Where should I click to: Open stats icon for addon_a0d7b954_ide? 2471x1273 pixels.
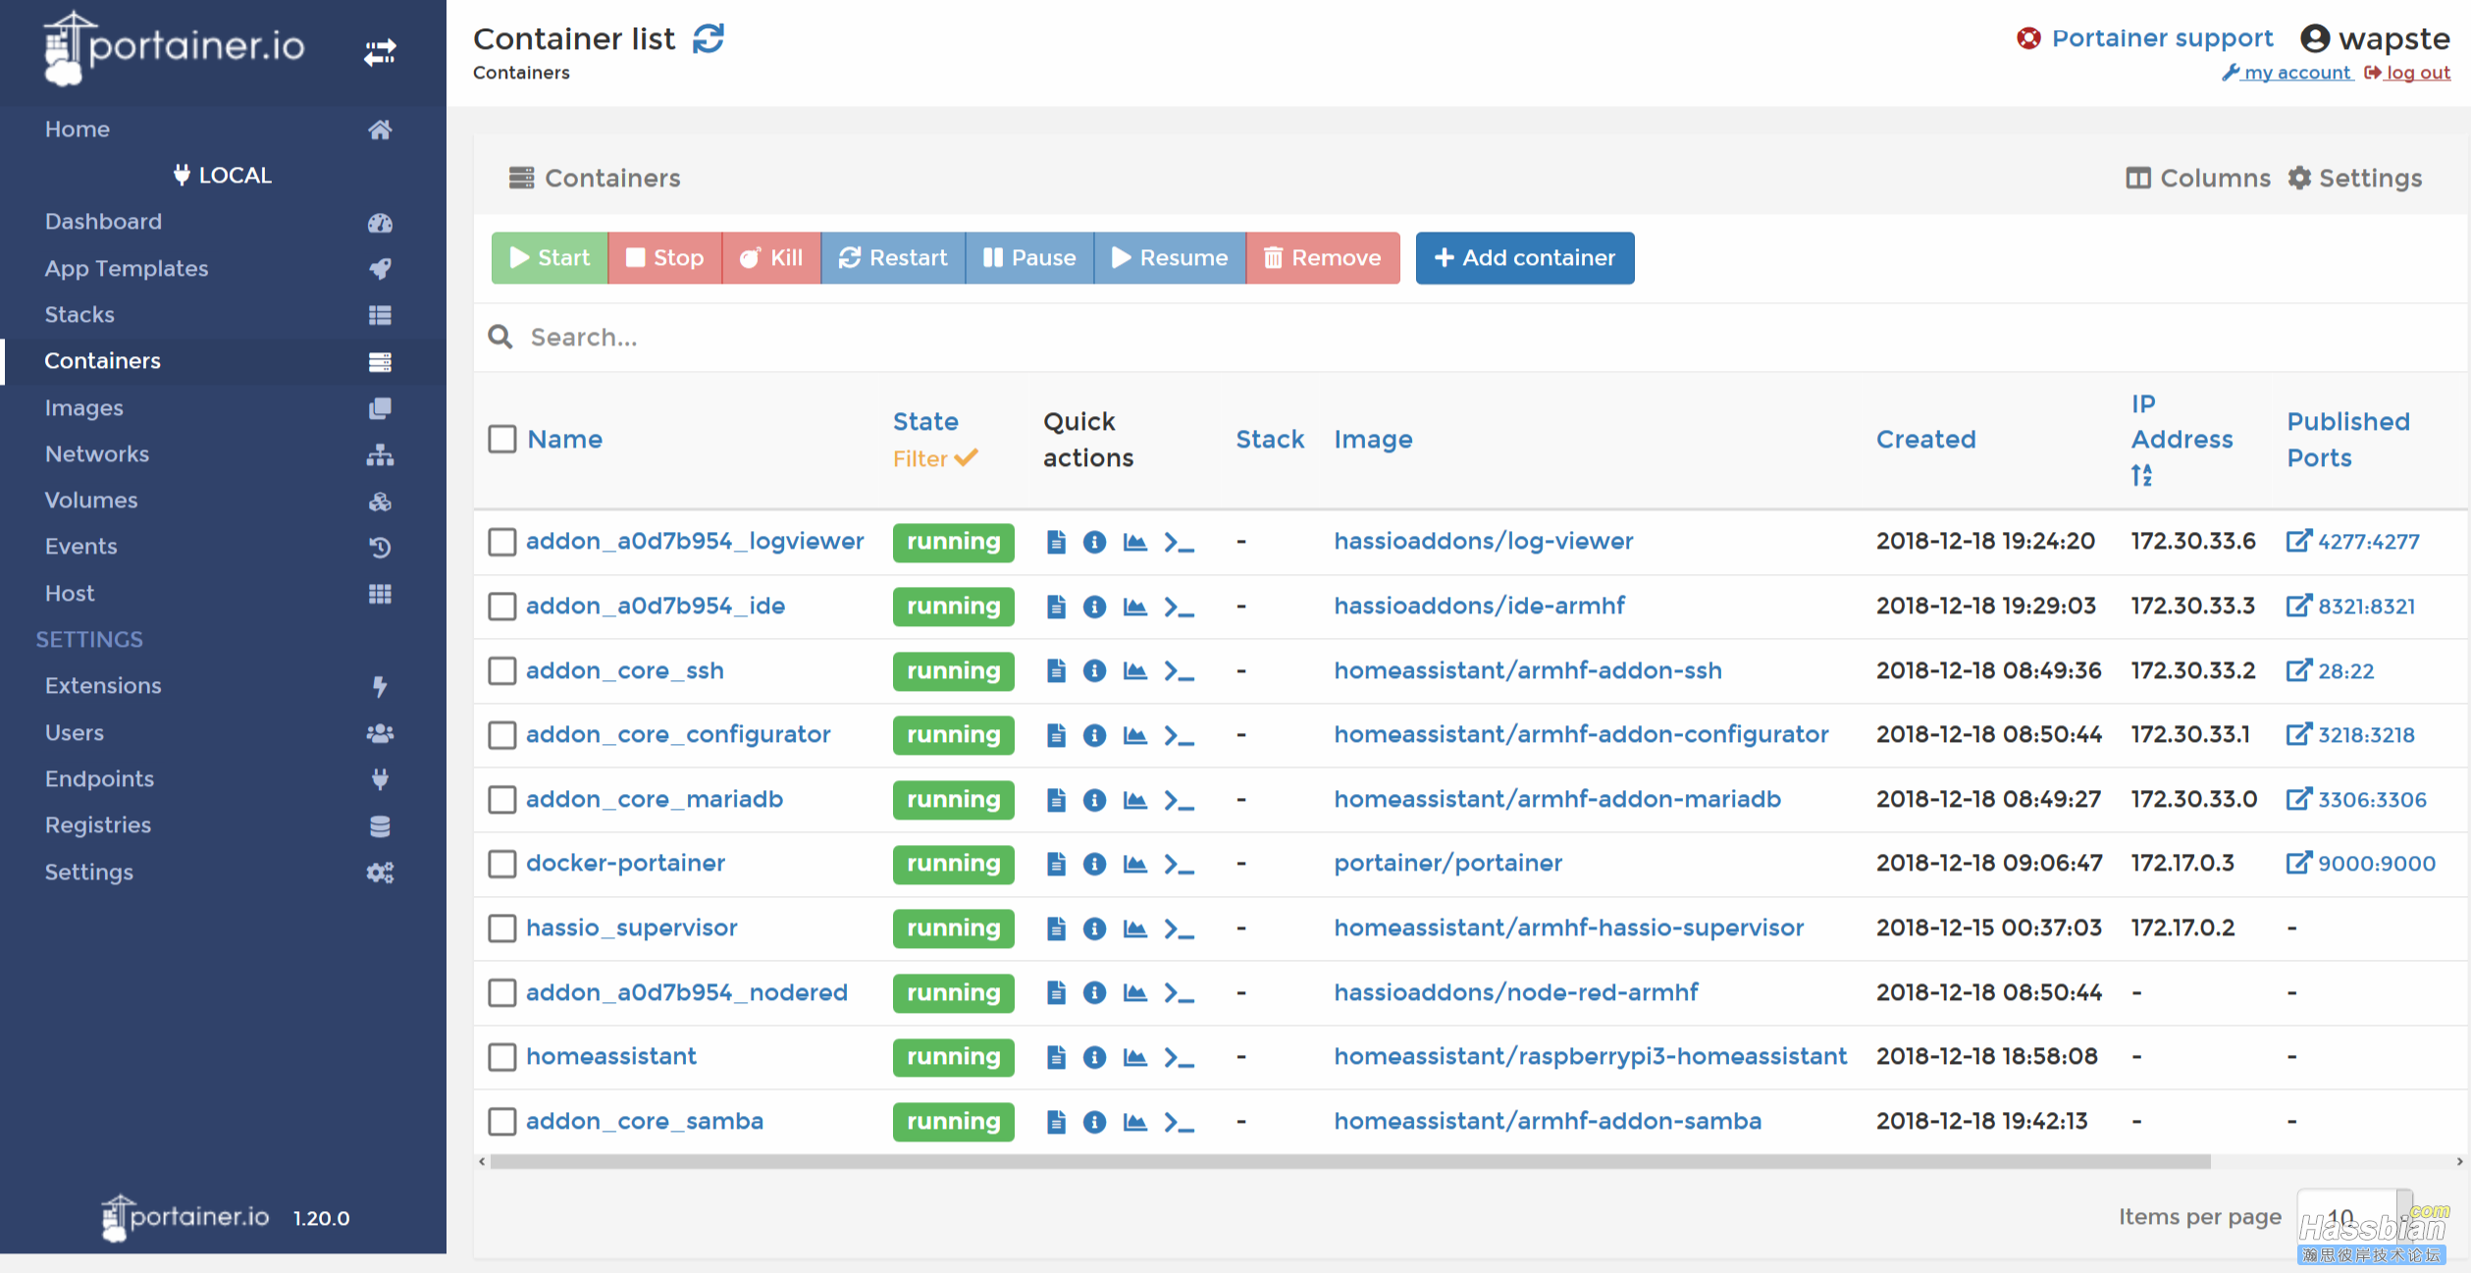1134,607
